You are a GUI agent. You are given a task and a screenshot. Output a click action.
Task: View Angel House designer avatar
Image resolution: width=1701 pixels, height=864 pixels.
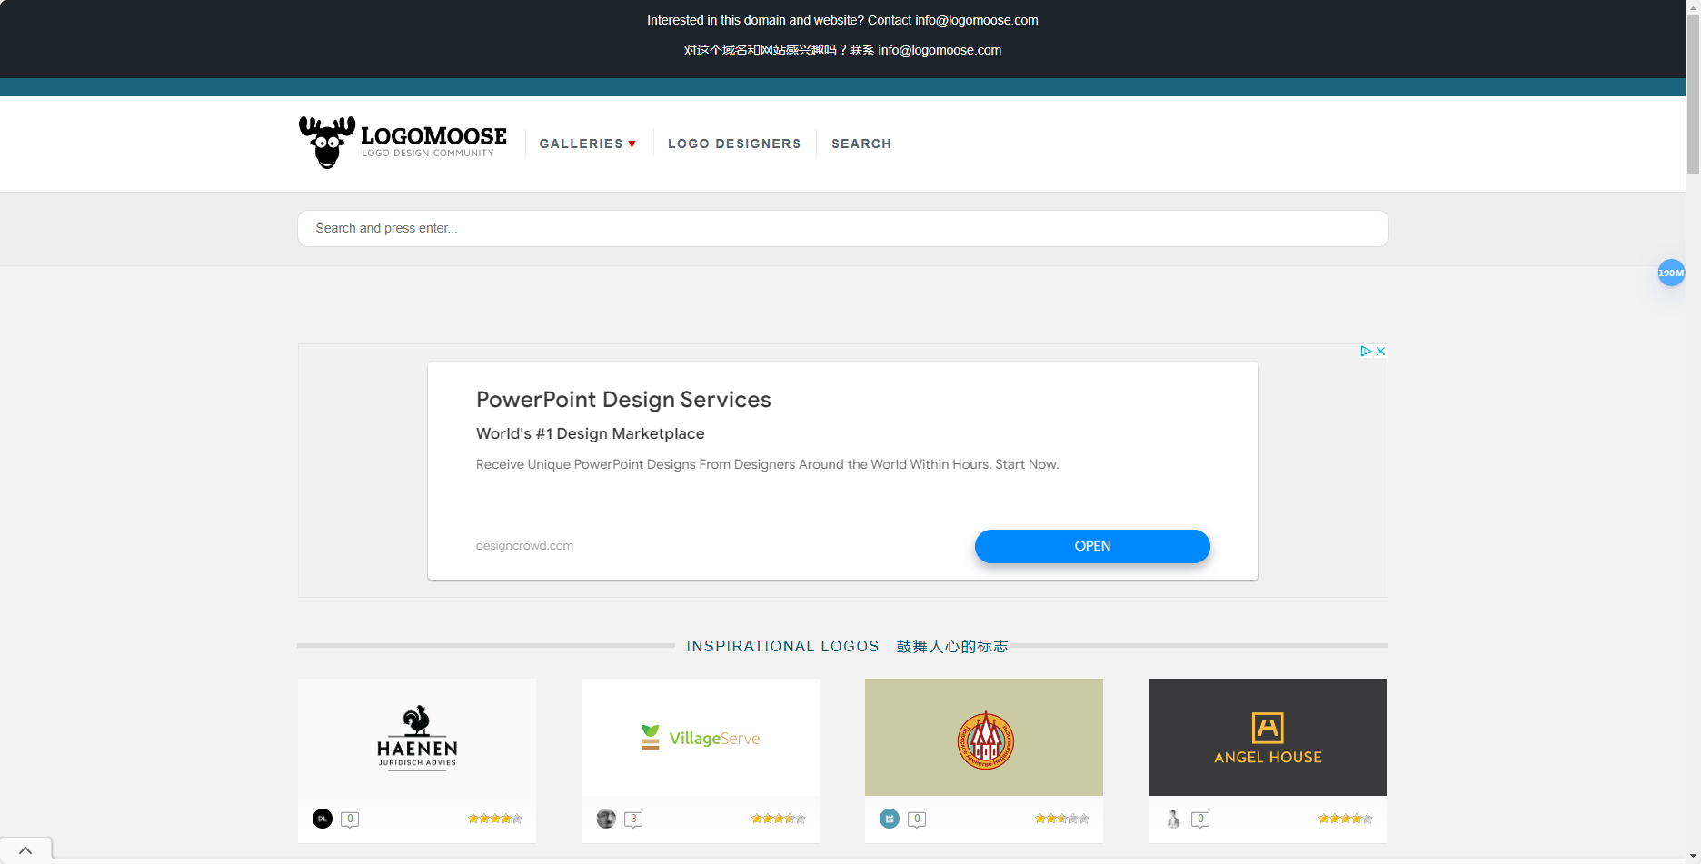(1173, 819)
